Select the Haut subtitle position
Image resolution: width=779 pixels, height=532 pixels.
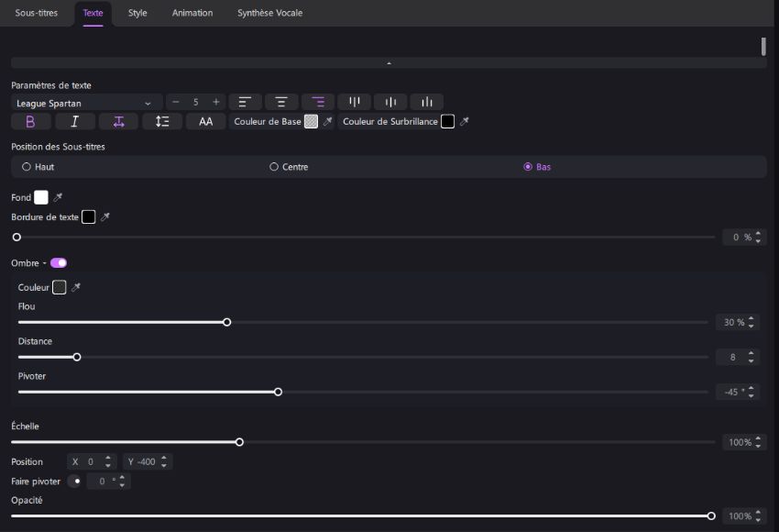pyautogui.click(x=27, y=167)
